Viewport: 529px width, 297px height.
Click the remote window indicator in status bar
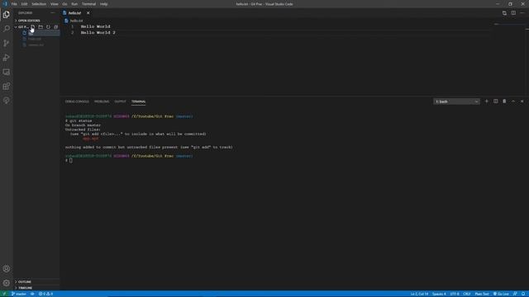click(4, 294)
